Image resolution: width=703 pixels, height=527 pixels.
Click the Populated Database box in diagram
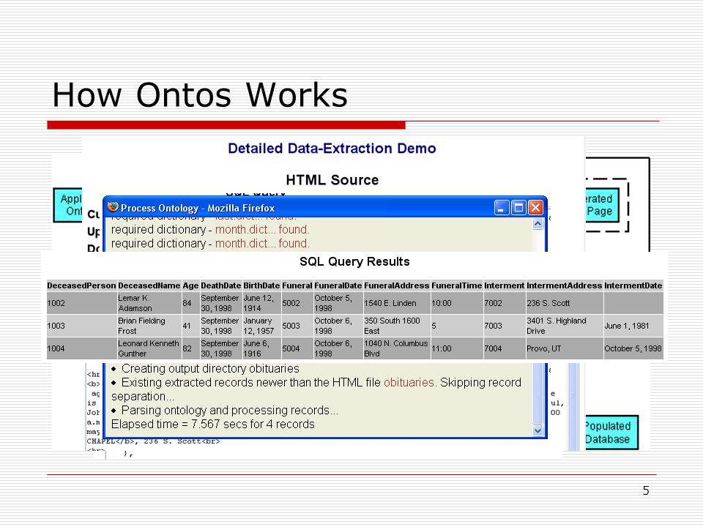coord(611,433)
